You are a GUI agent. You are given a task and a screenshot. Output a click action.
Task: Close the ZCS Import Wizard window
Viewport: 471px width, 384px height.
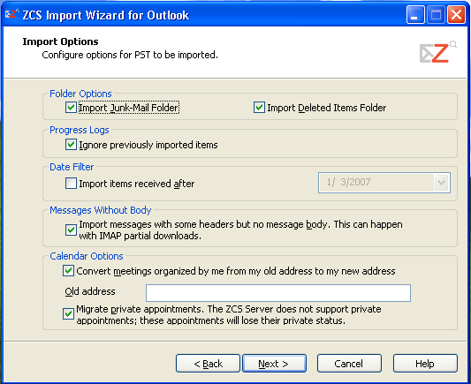coord(456,14)
